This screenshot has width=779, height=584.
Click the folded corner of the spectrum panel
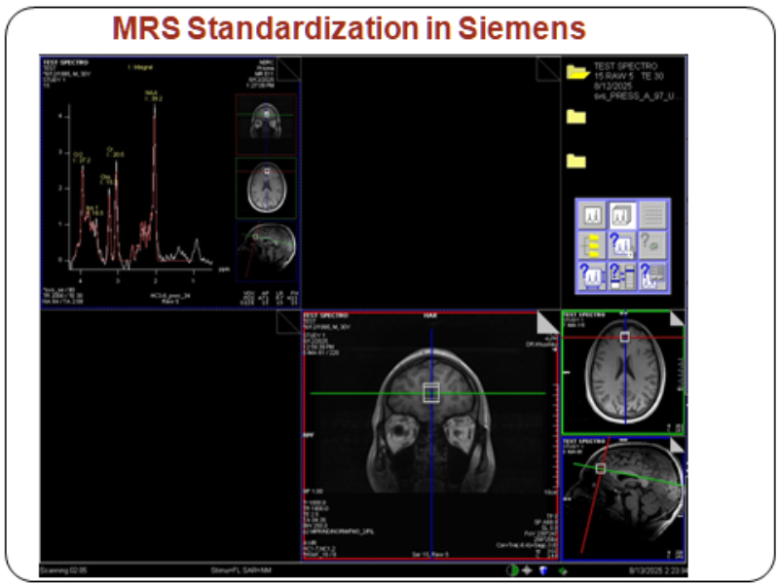click(x=291, y=64)
